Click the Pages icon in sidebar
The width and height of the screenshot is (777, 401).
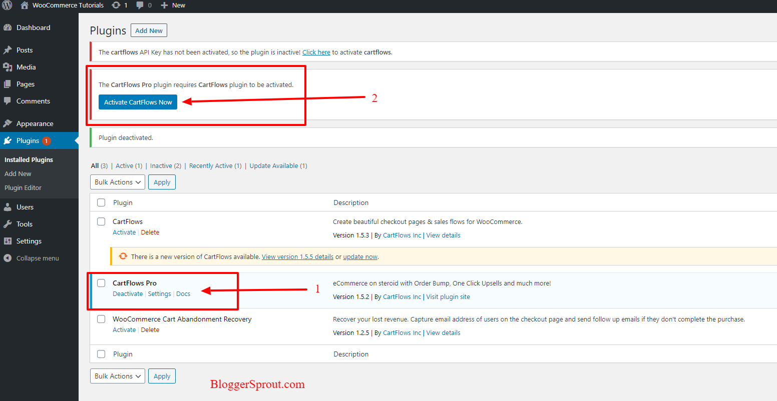[x=8, y=84]
